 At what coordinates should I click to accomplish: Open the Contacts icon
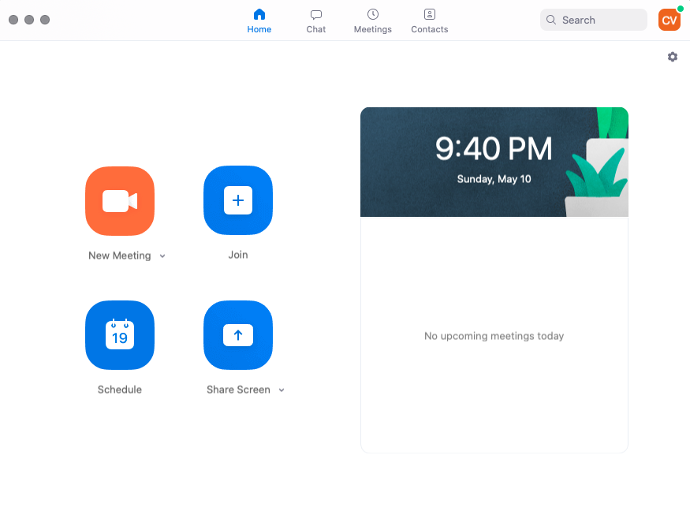pos(429,20)
